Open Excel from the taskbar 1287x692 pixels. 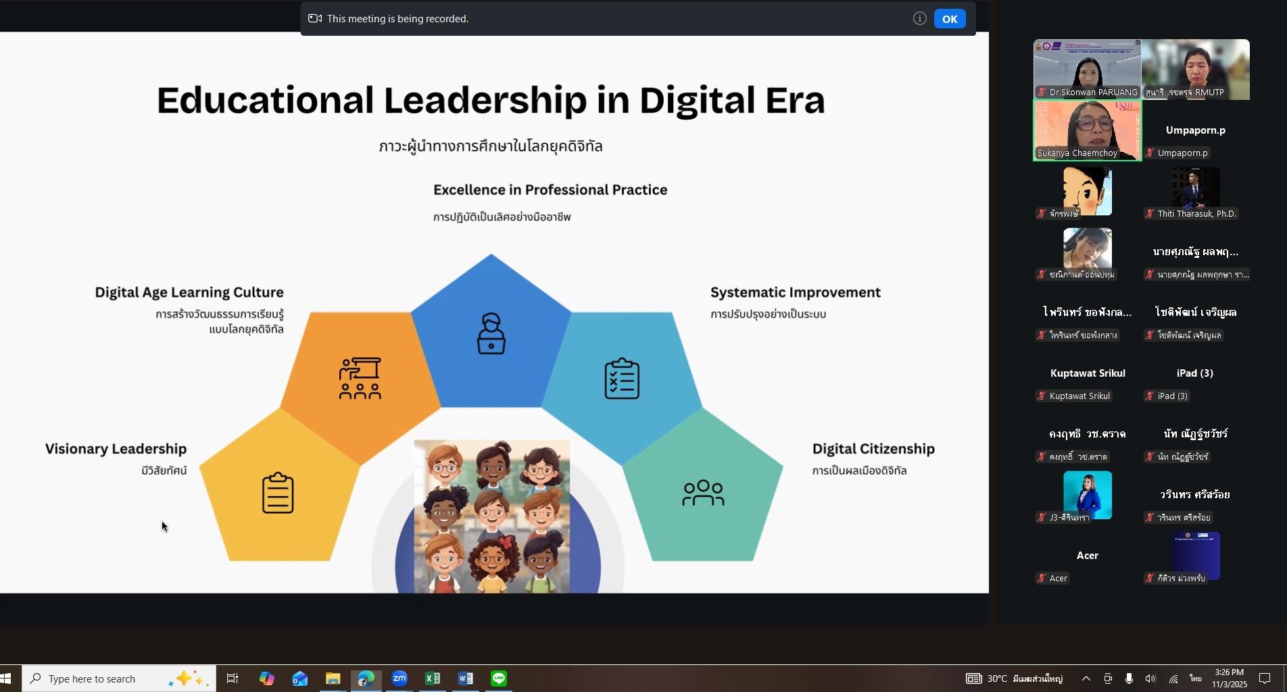point(433,678)
